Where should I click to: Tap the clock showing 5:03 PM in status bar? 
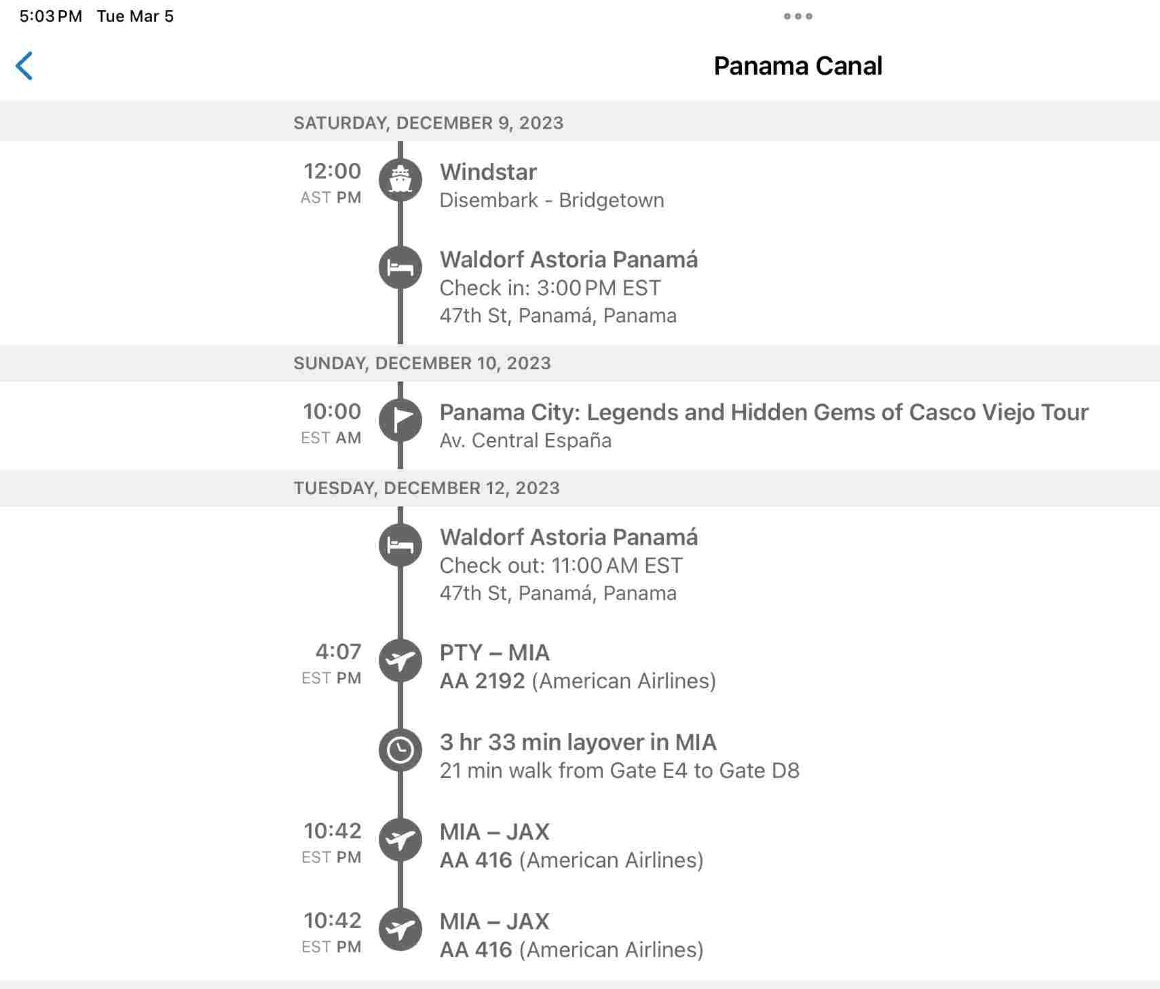(x=50, y=16)
